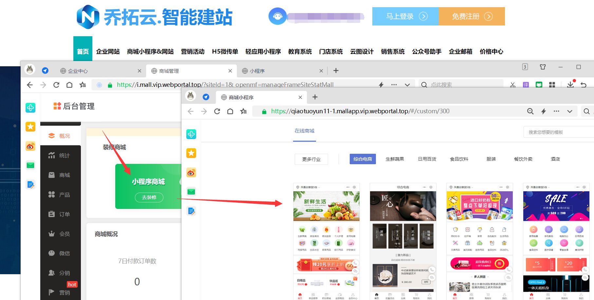
Task: Open 企业邮箱 navigation item
Action: (460, 52)
